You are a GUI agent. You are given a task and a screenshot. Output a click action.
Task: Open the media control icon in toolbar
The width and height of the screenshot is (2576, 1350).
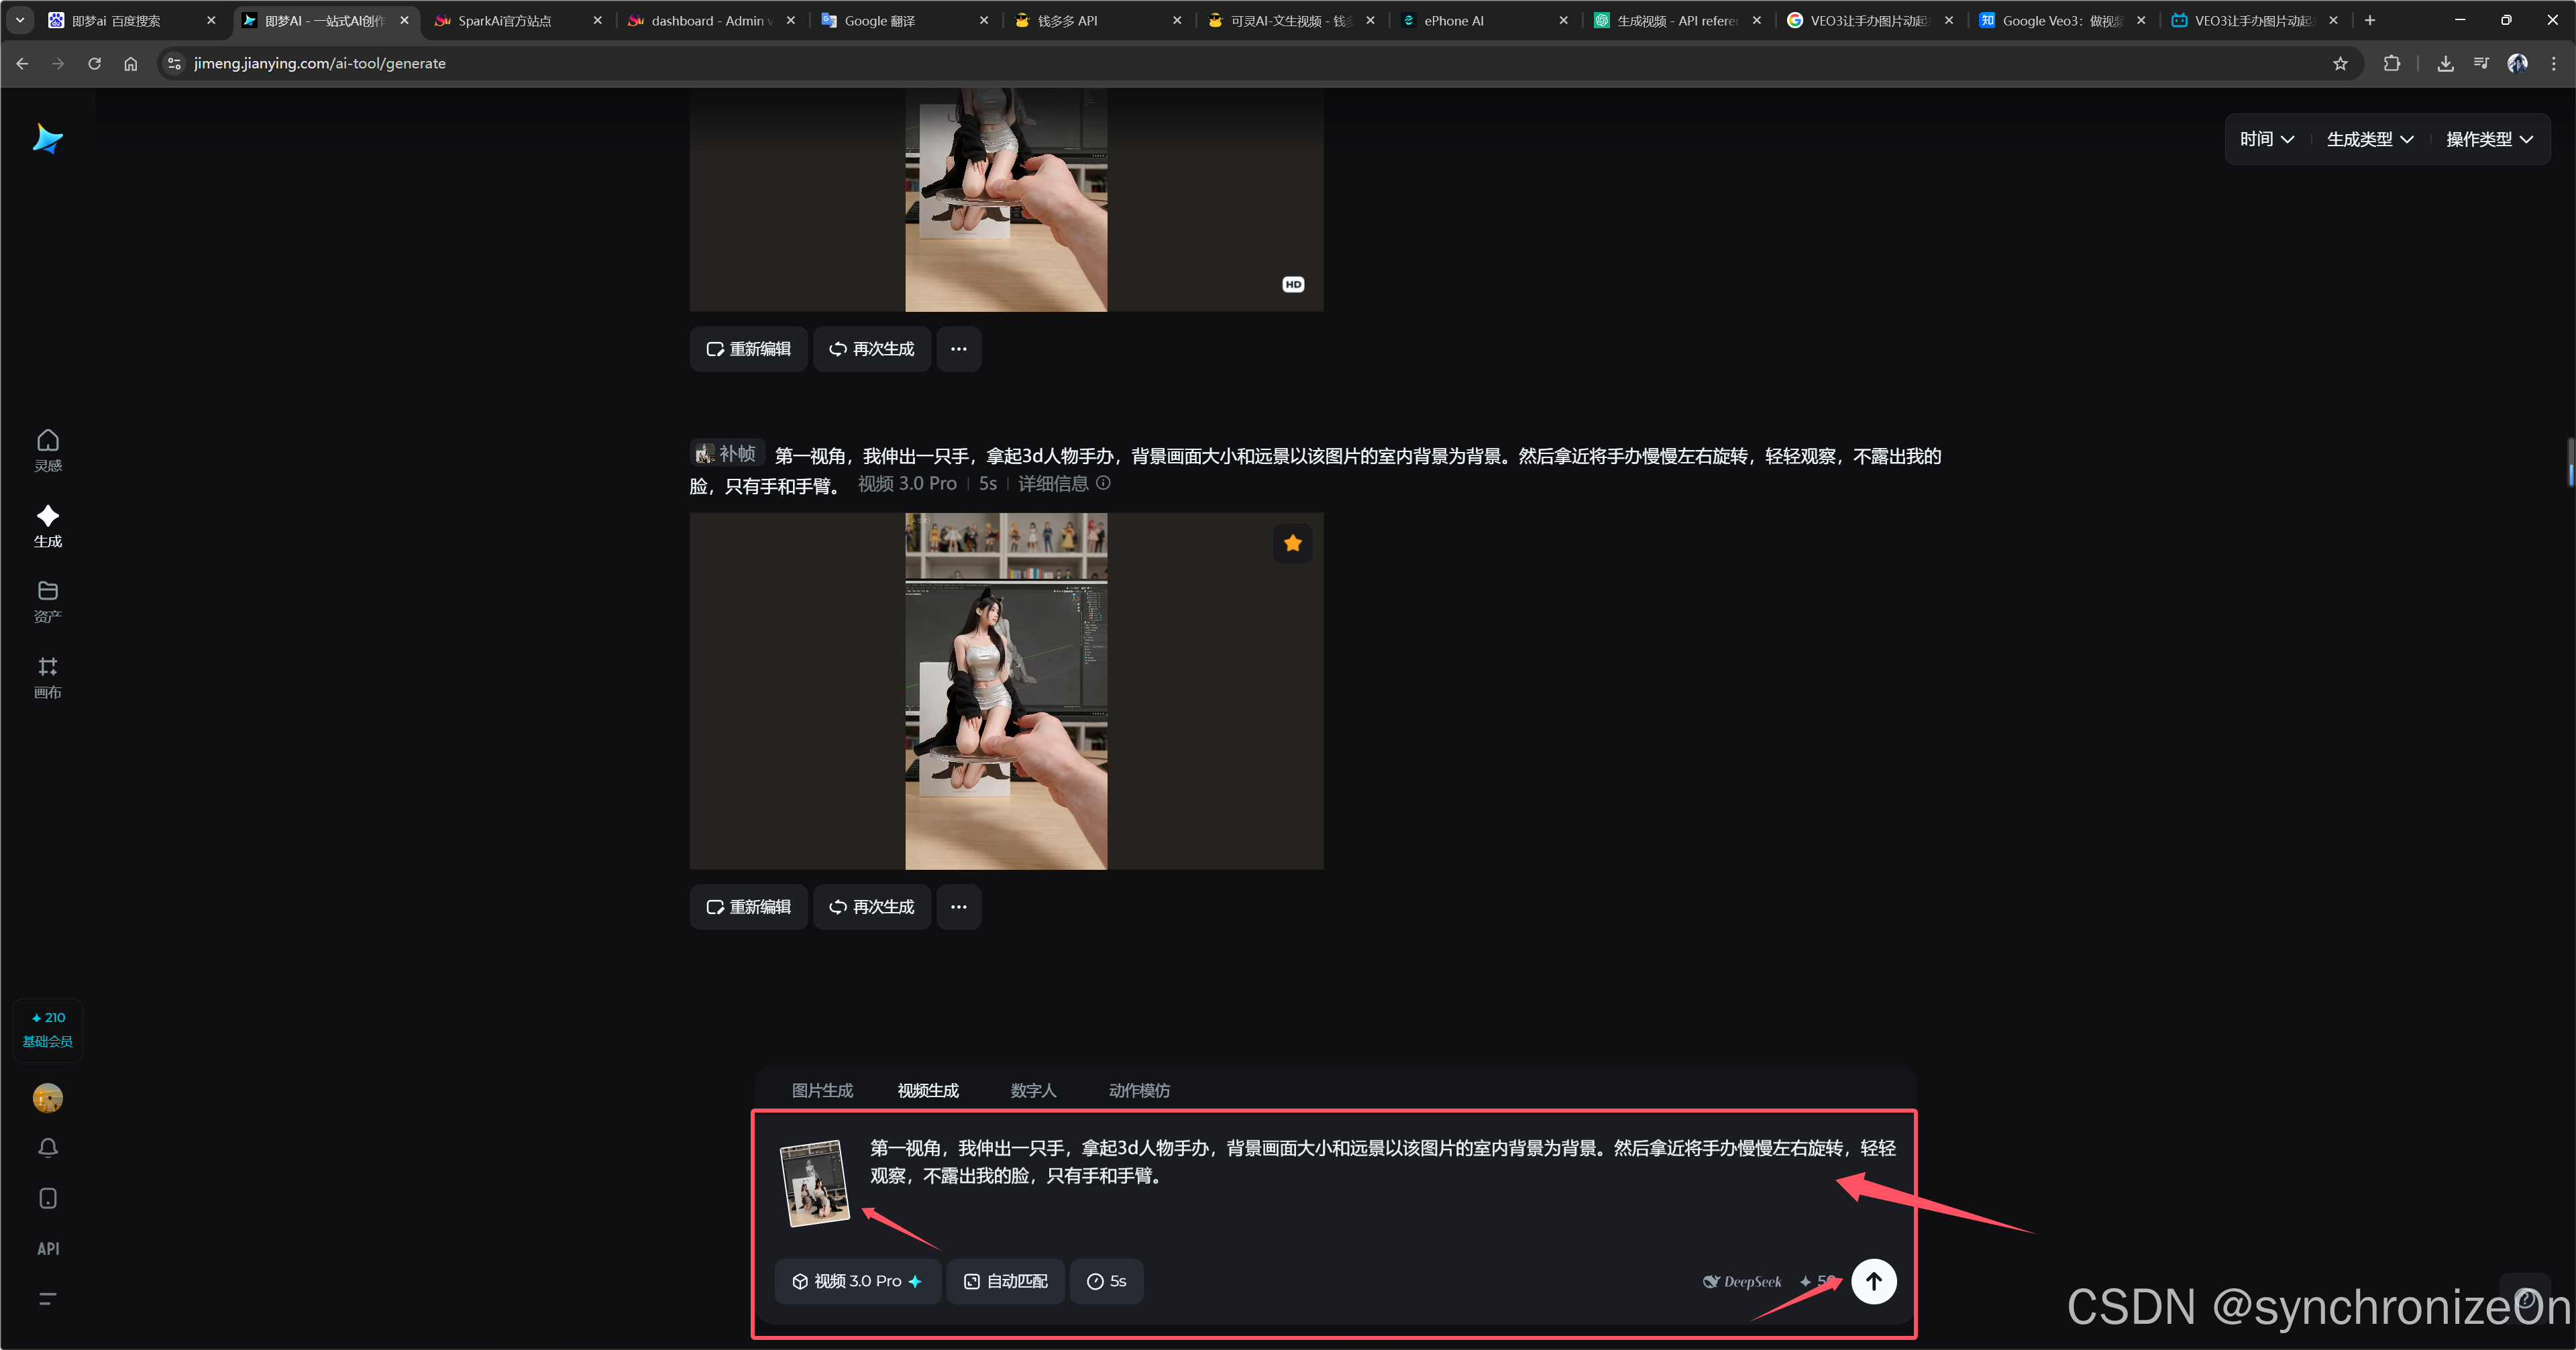2481,63
